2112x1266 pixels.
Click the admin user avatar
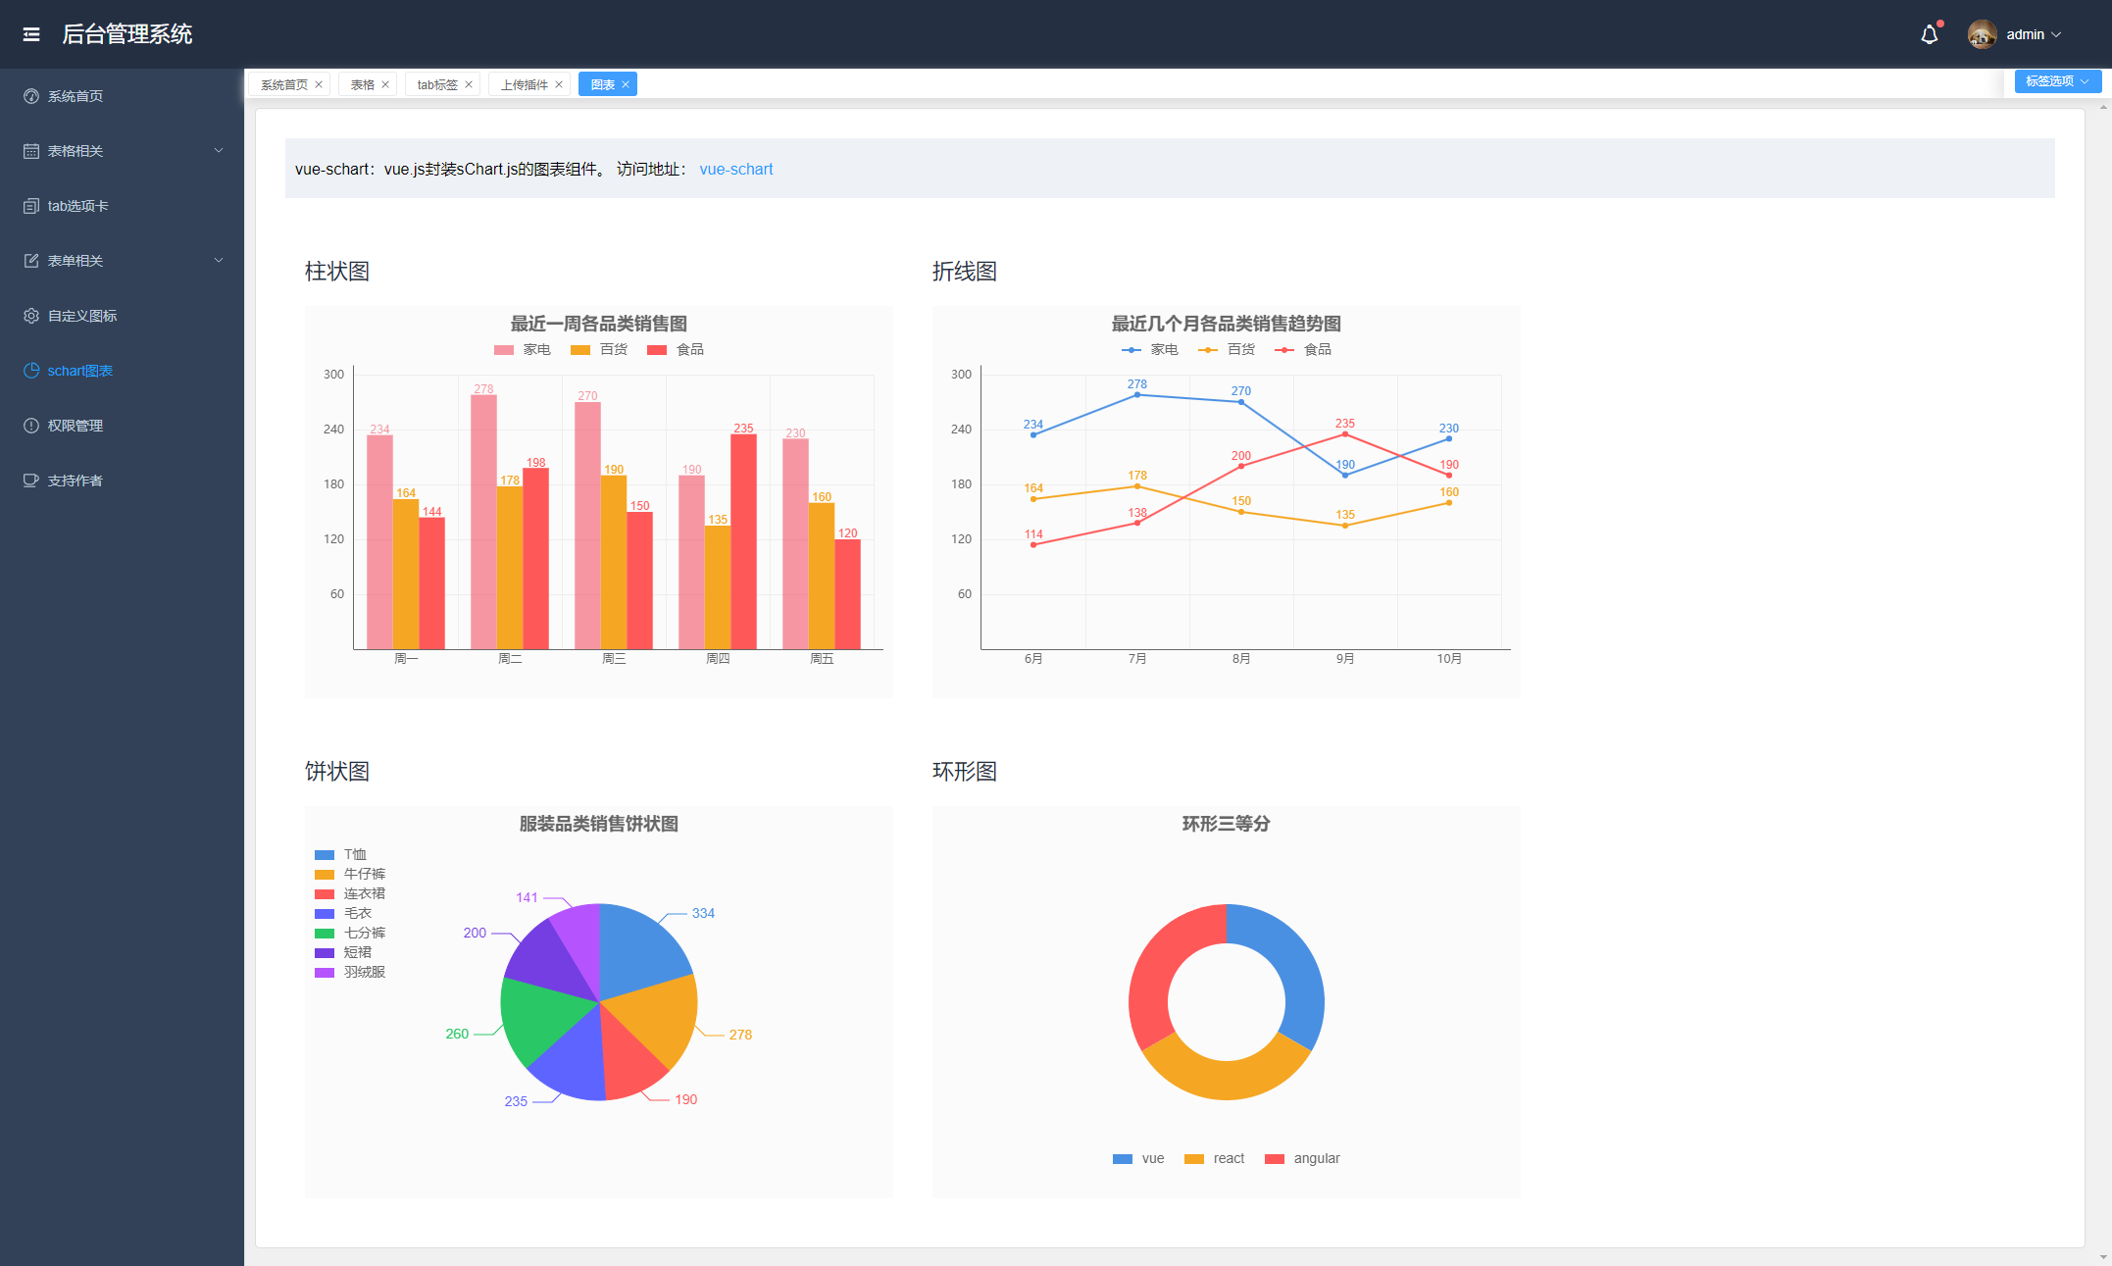tap(1982, 34)
